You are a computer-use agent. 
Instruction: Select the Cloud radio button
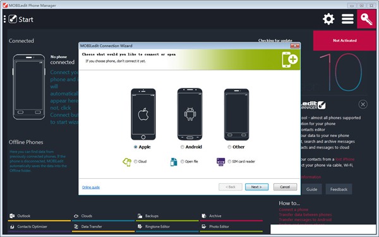(135, 162)
